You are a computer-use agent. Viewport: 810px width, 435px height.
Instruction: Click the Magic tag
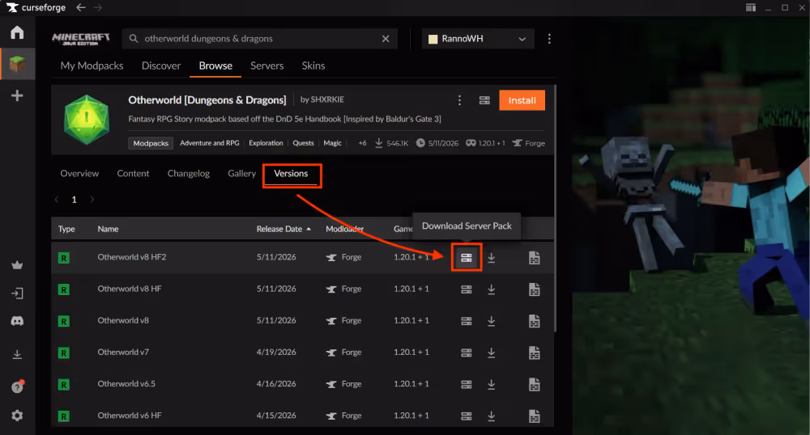coord(332,143)
